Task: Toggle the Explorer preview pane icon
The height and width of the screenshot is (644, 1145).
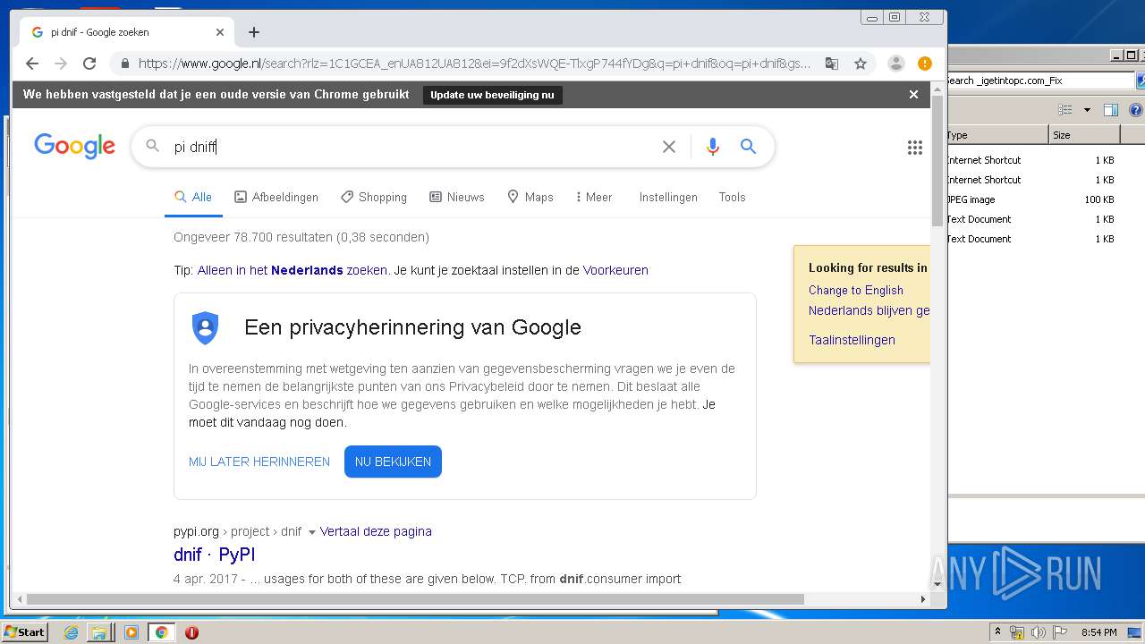Action: click(1111, 110)
